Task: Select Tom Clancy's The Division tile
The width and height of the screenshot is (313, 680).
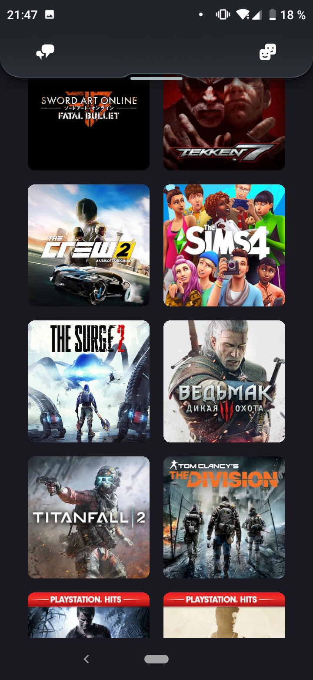Action: tap(224, 517)
